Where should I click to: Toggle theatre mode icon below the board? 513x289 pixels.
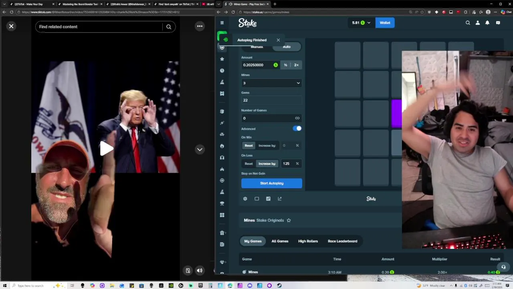257,199
